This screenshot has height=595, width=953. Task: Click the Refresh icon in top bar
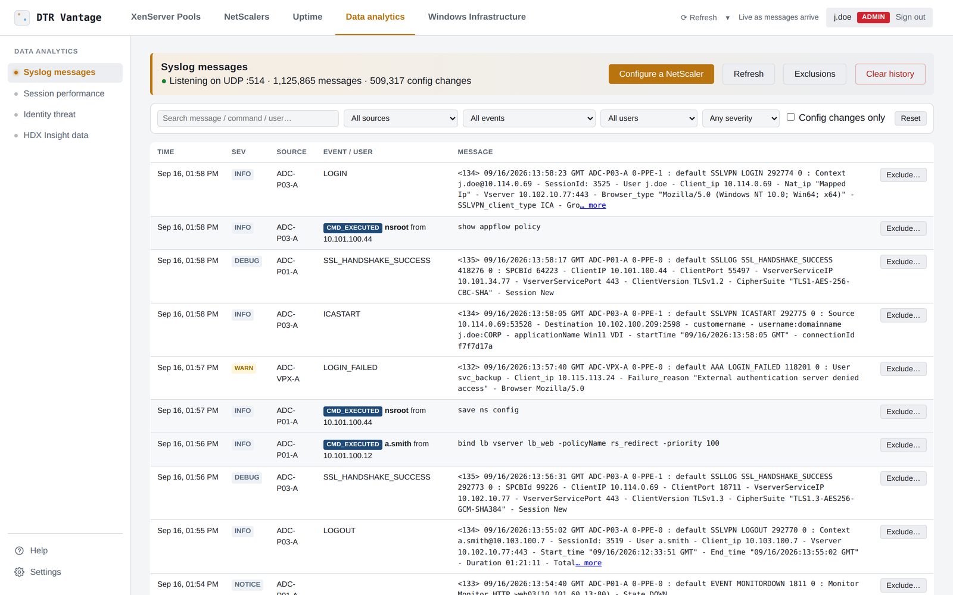pos(699,17)
